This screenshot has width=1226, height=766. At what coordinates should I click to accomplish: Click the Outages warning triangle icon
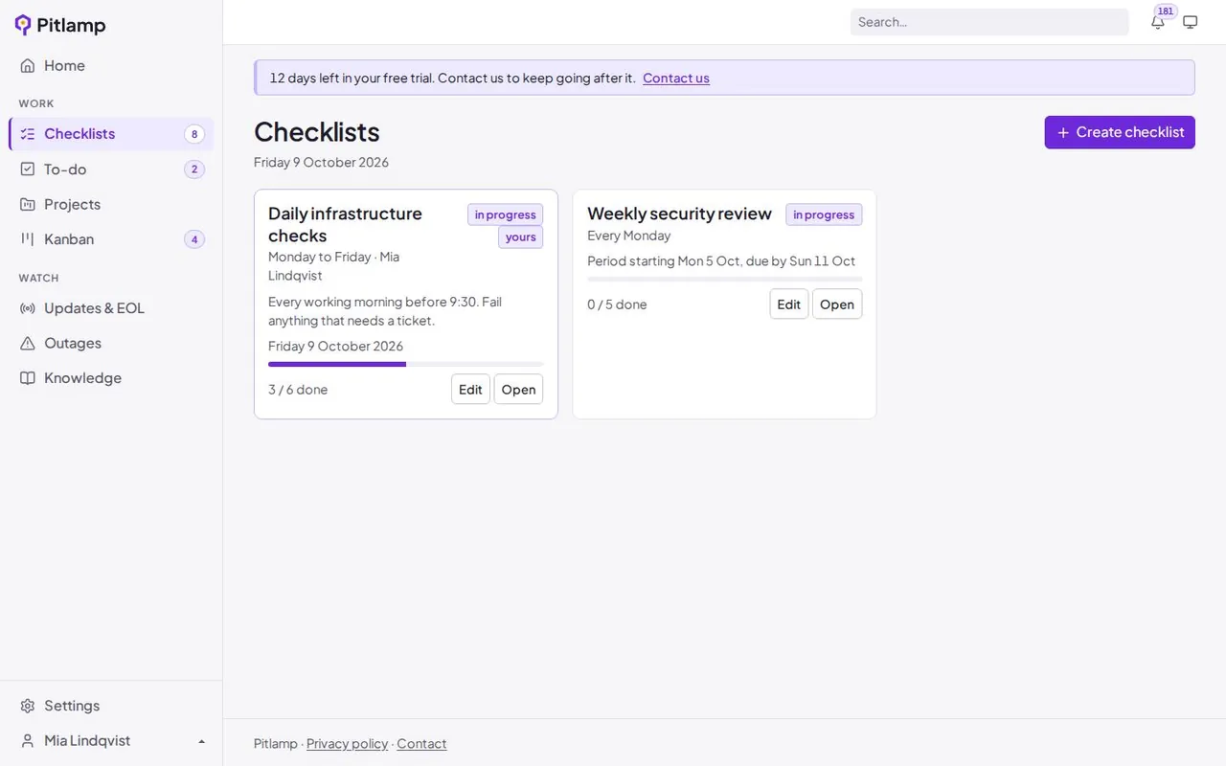point(28,343)
